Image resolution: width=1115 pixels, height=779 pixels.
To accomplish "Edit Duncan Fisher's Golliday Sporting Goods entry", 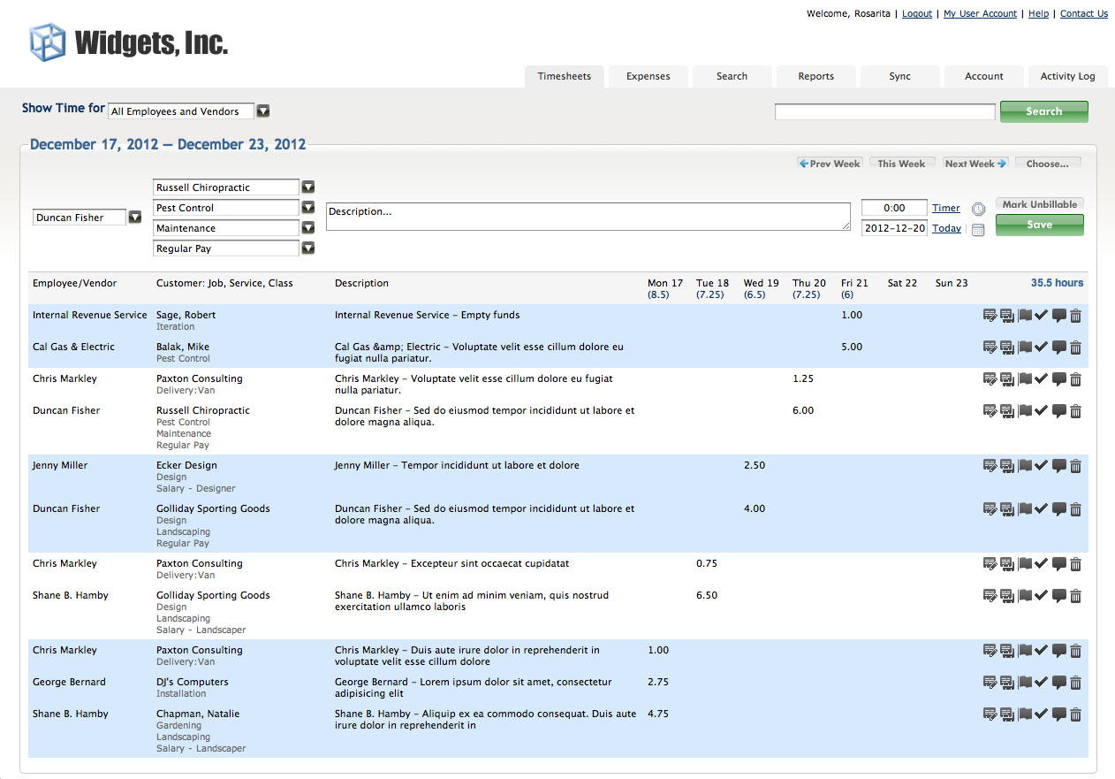I will click(x=990, y=509).
